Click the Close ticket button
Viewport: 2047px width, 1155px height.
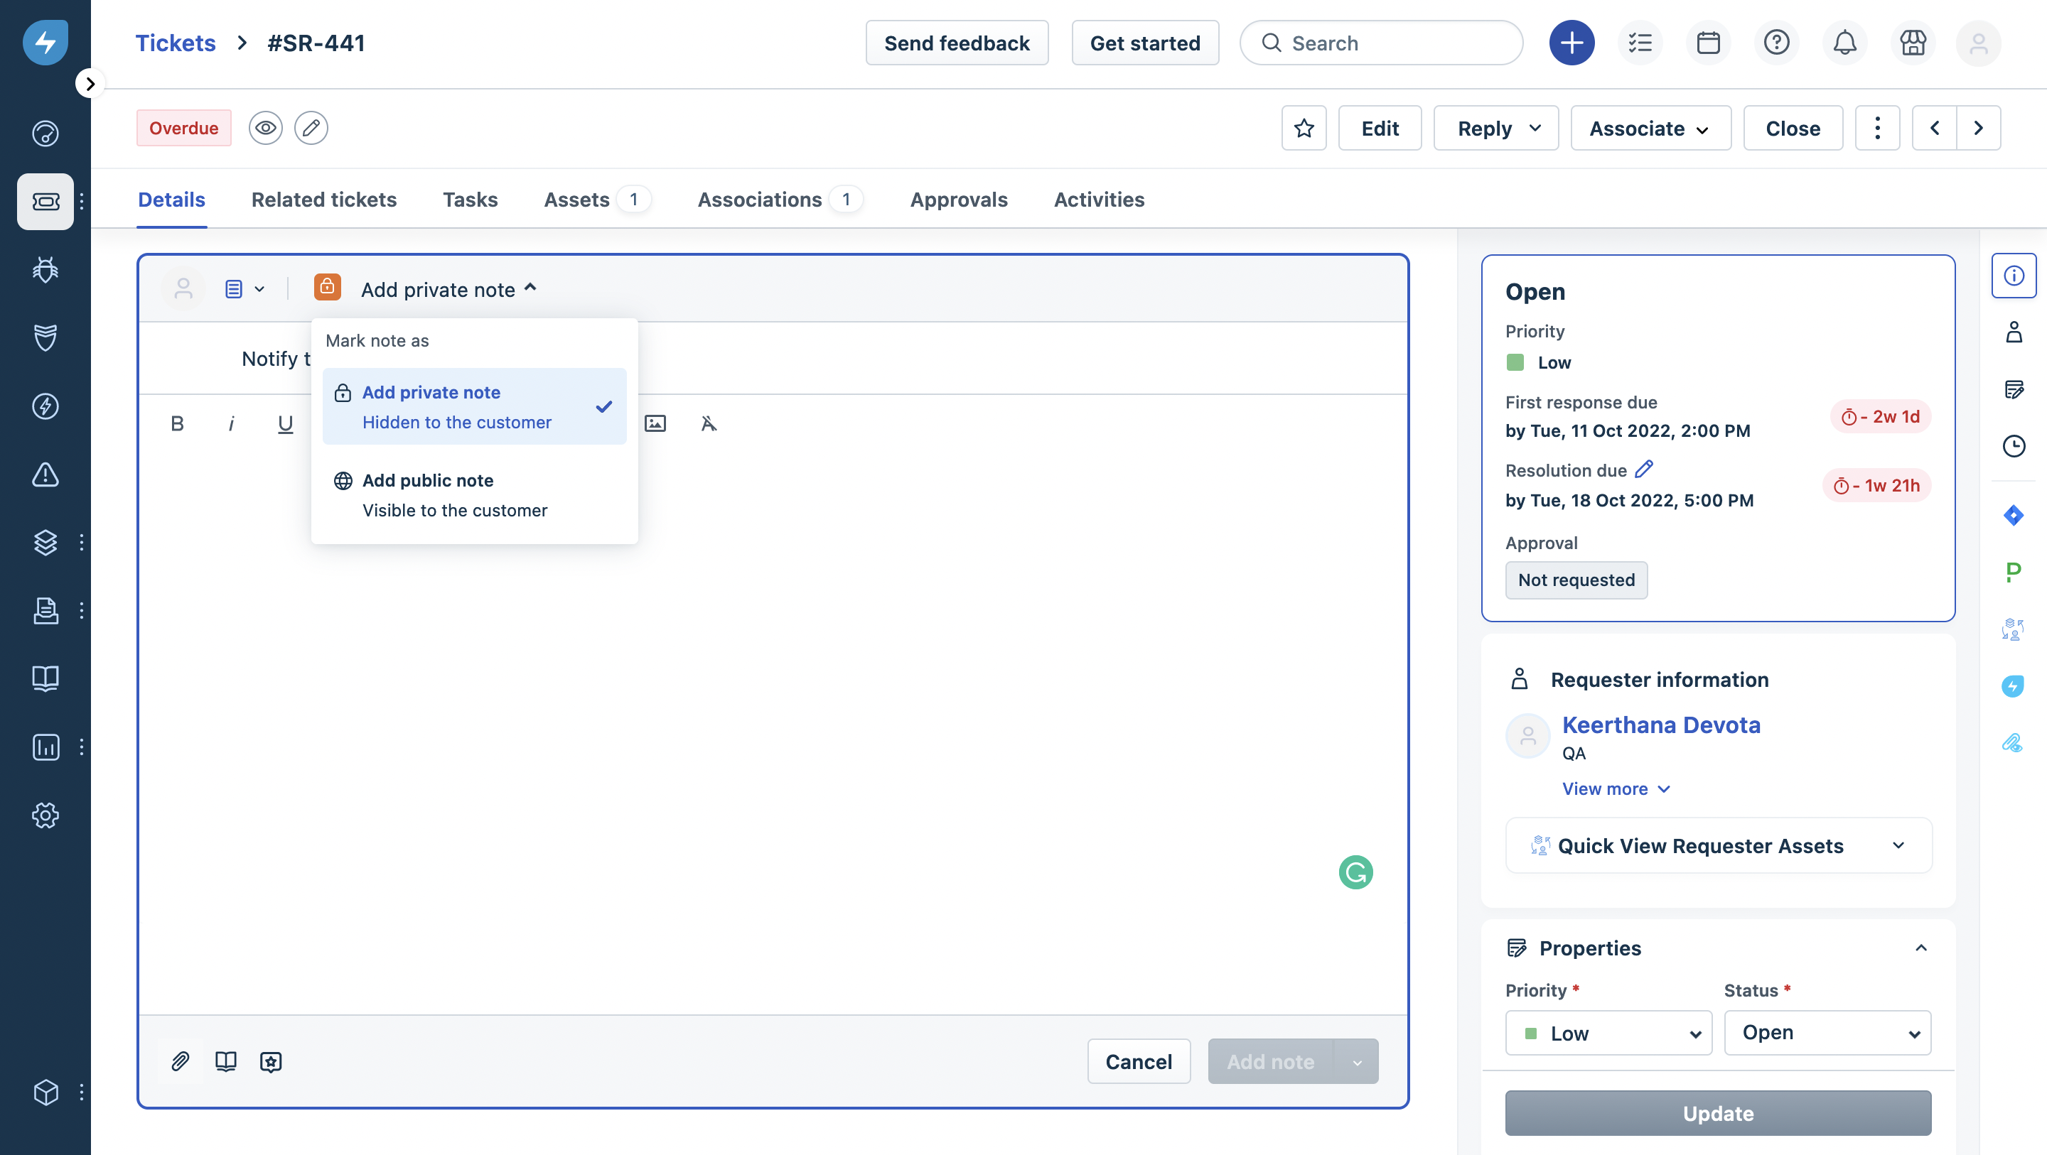click(1793, 128)
